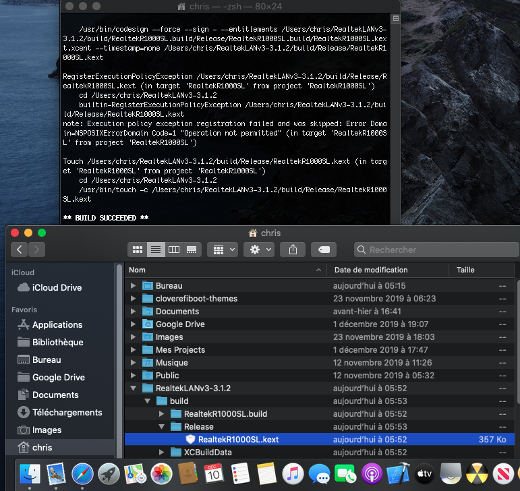Click the Finder icon in the Dock

(30, 473)
